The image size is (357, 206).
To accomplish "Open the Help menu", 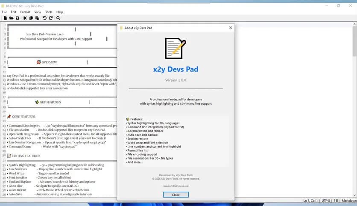I will 59,12.
